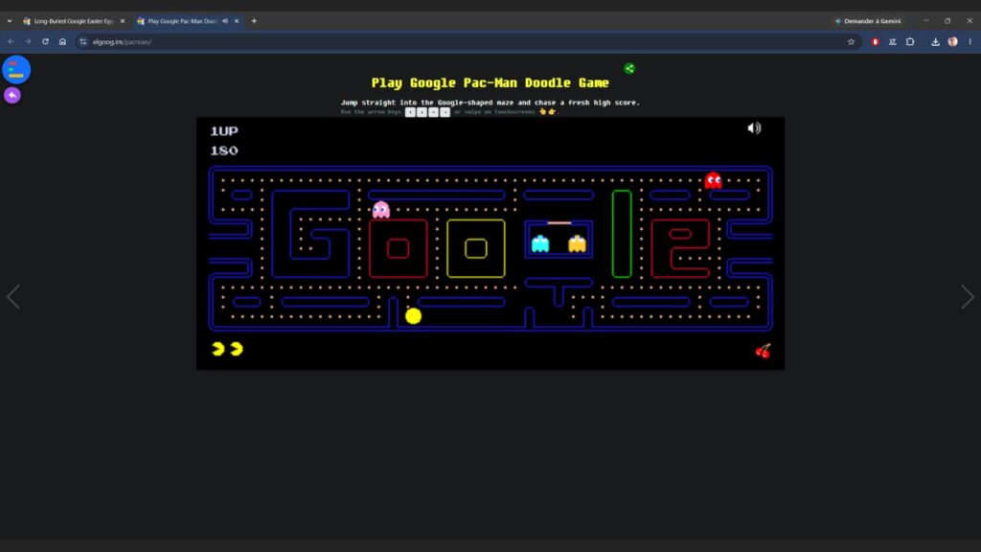Screen dimensions: 981x552
Task: Go to the next game with right chevron
Action: [x=968, y=297]
